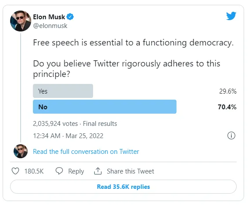Click the share upload arrow icon
252x205 pixels.
[98, 171]
